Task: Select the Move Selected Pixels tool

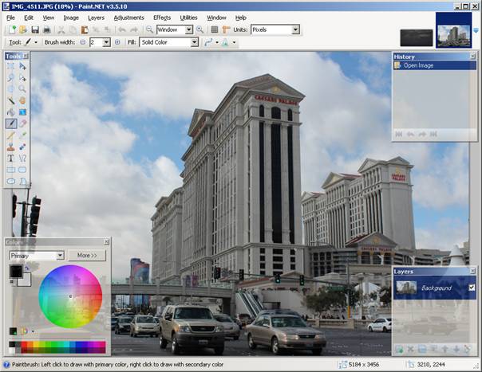Action: (22, 66)
